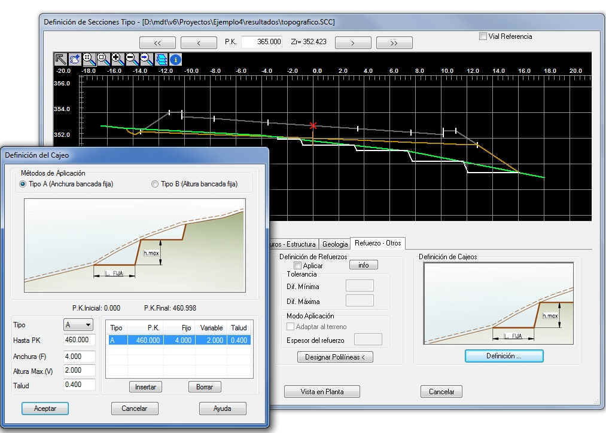Click the zoom previous arrow magnifier
The height and width of the screenshot is (433, 606).
147,59
